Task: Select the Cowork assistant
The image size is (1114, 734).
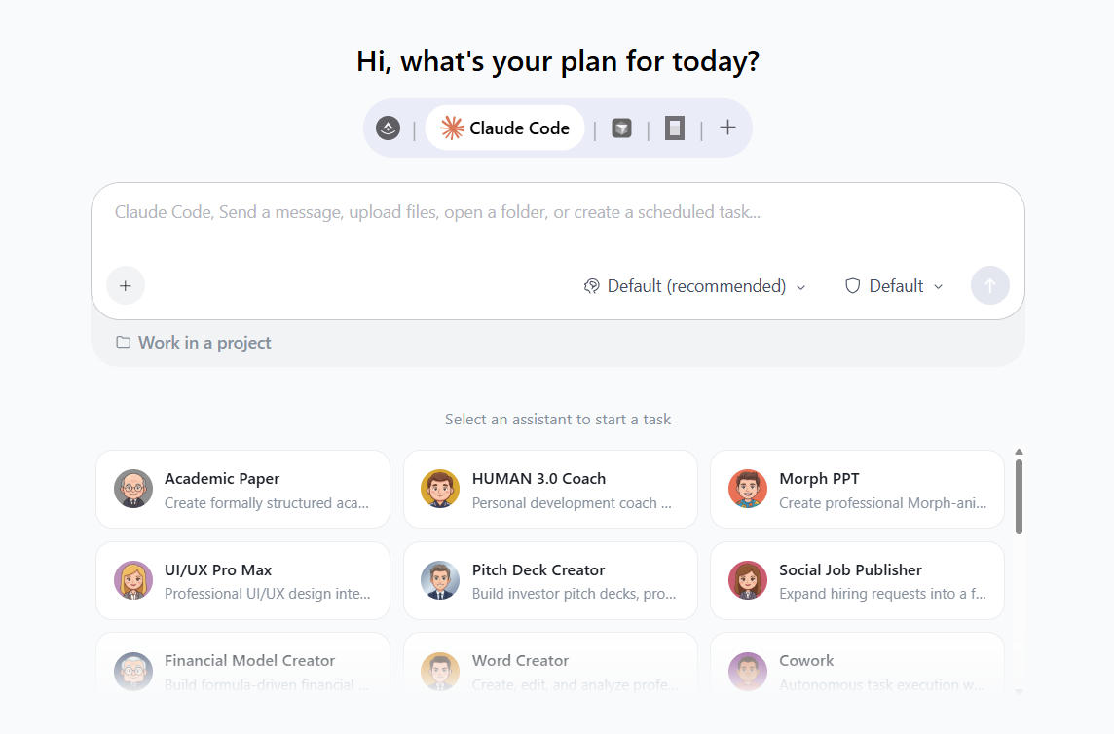Action: click(x=857, y=664)
